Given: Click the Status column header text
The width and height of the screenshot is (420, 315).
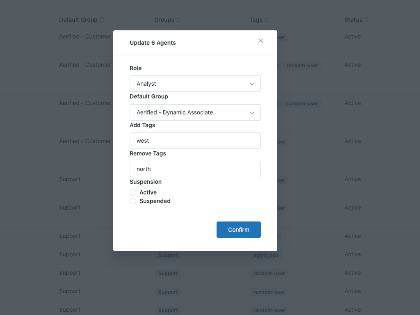Looking at the screenshot, I should pyautogui.click(x=353, y=20).
